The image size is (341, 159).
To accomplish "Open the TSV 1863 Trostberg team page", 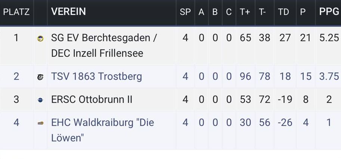I will click(x=96, y=77).
